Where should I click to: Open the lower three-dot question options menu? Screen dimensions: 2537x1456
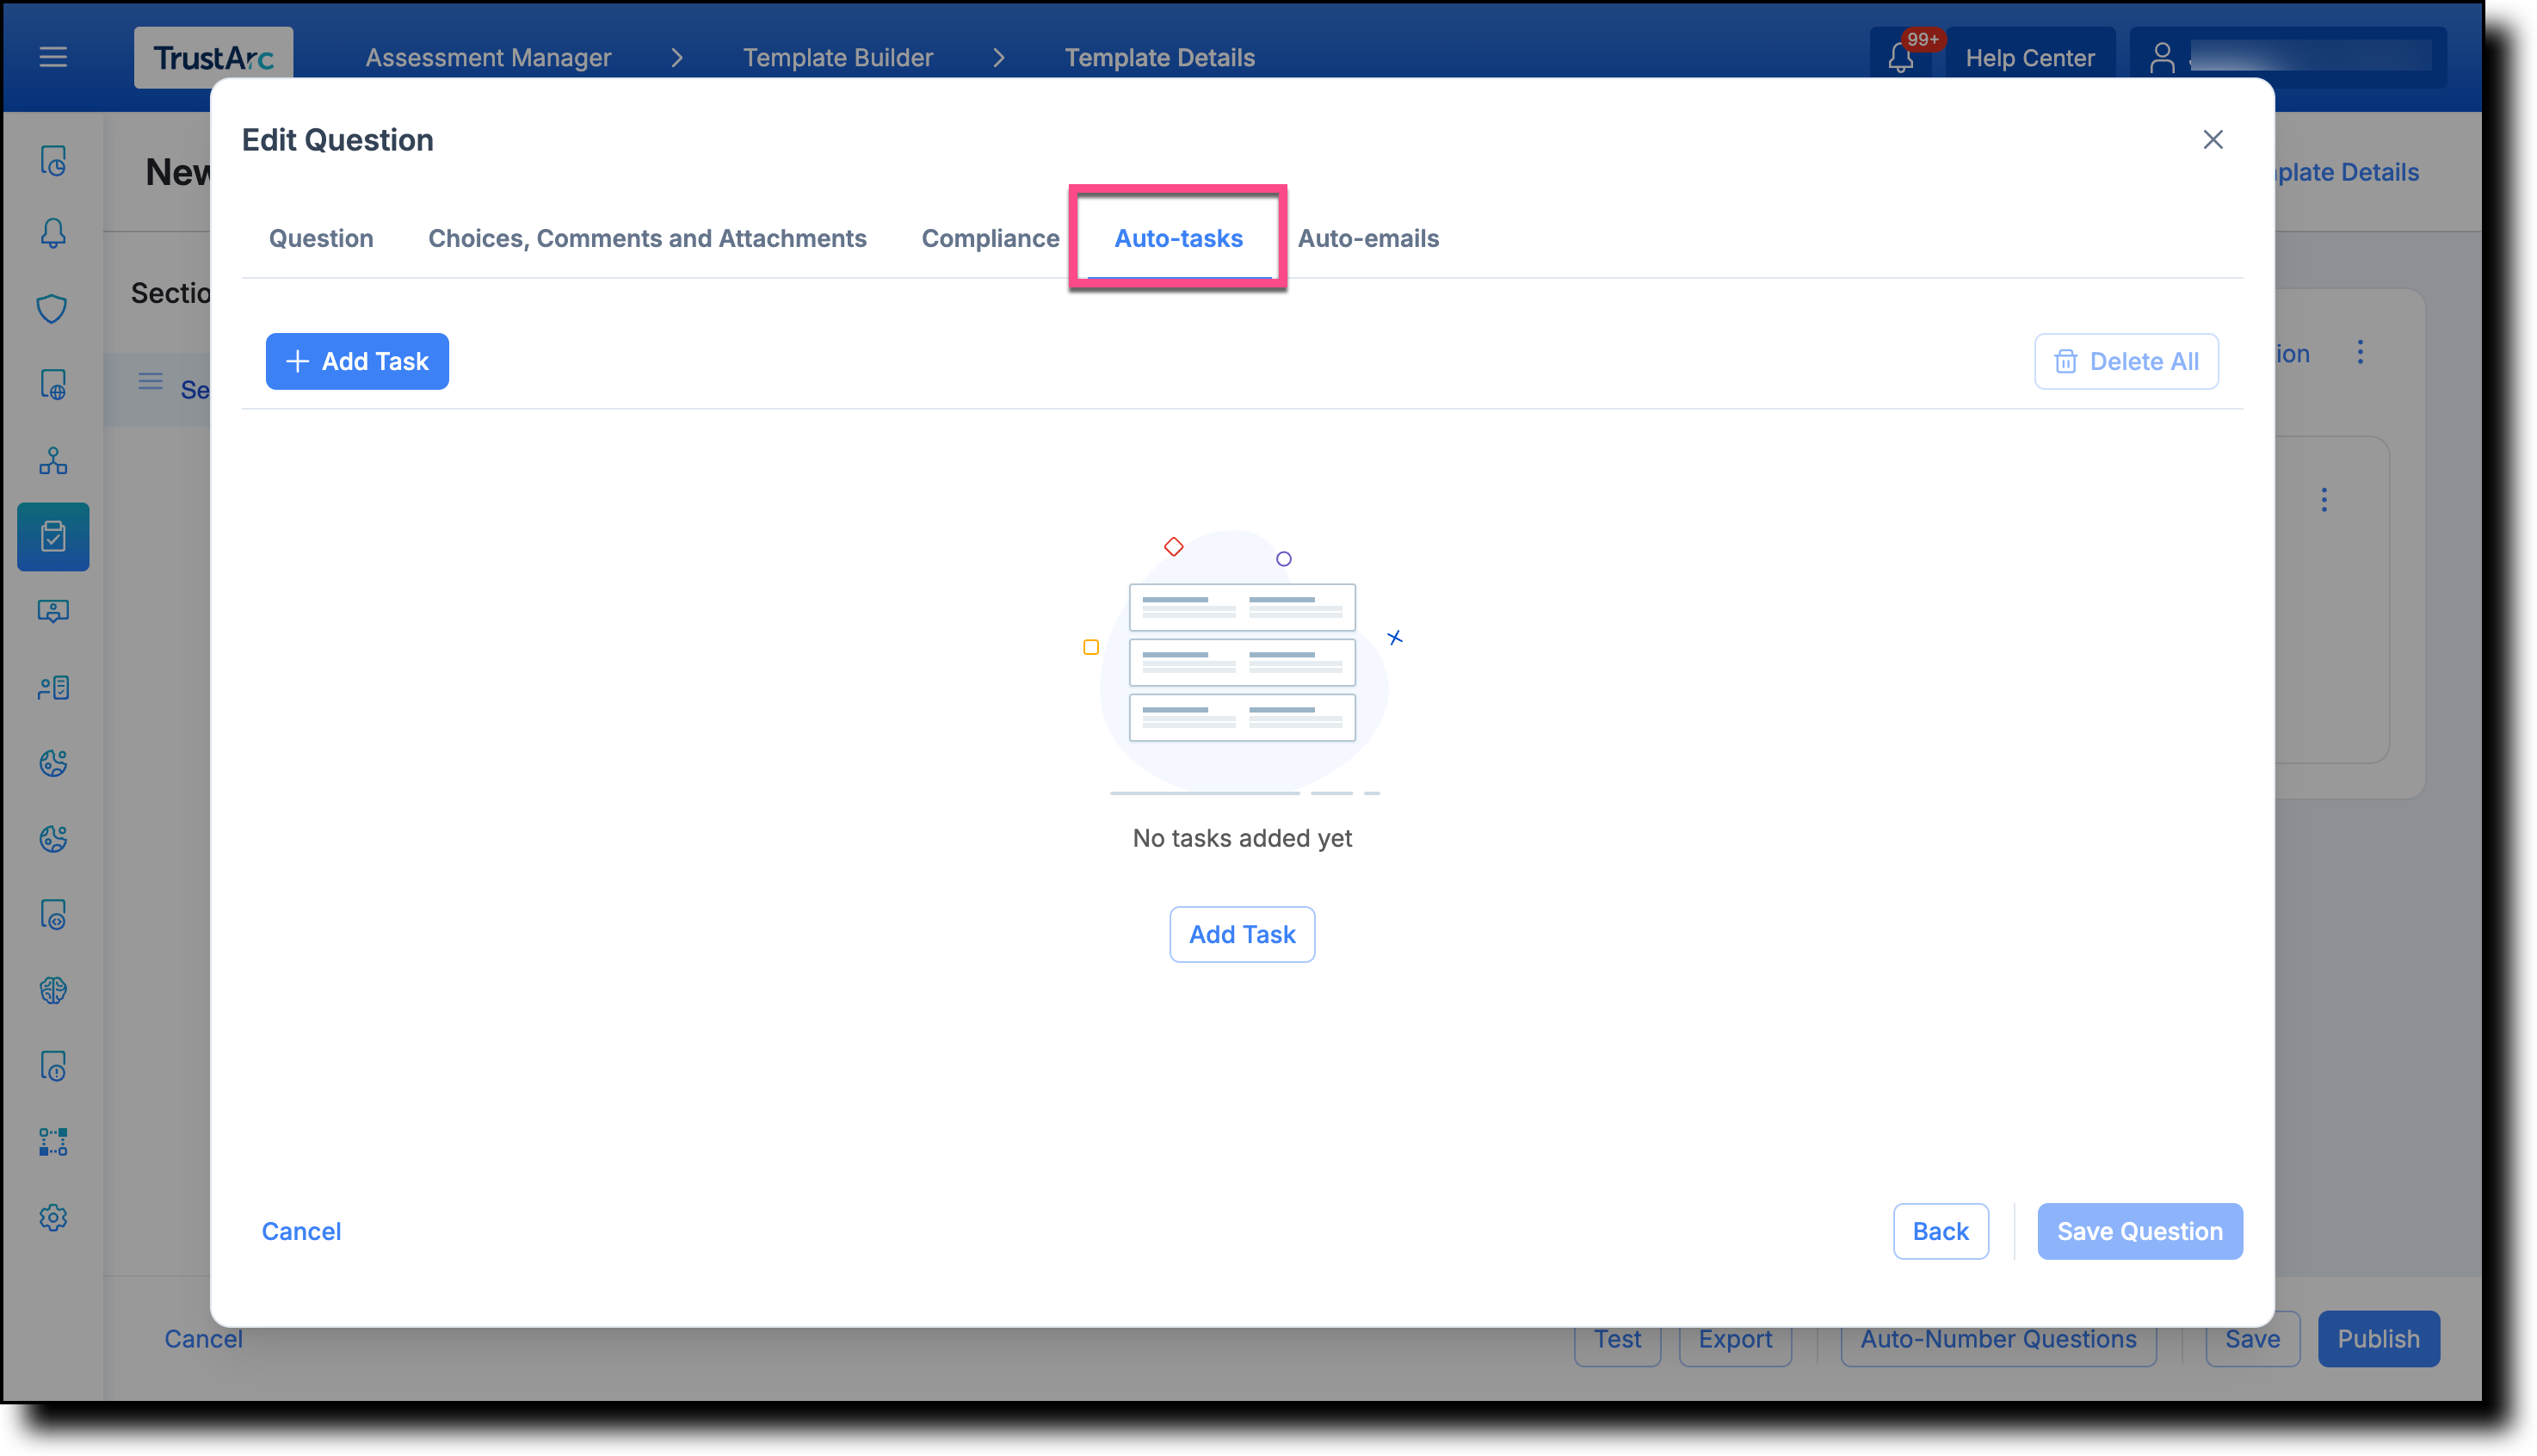(2324, 499)
